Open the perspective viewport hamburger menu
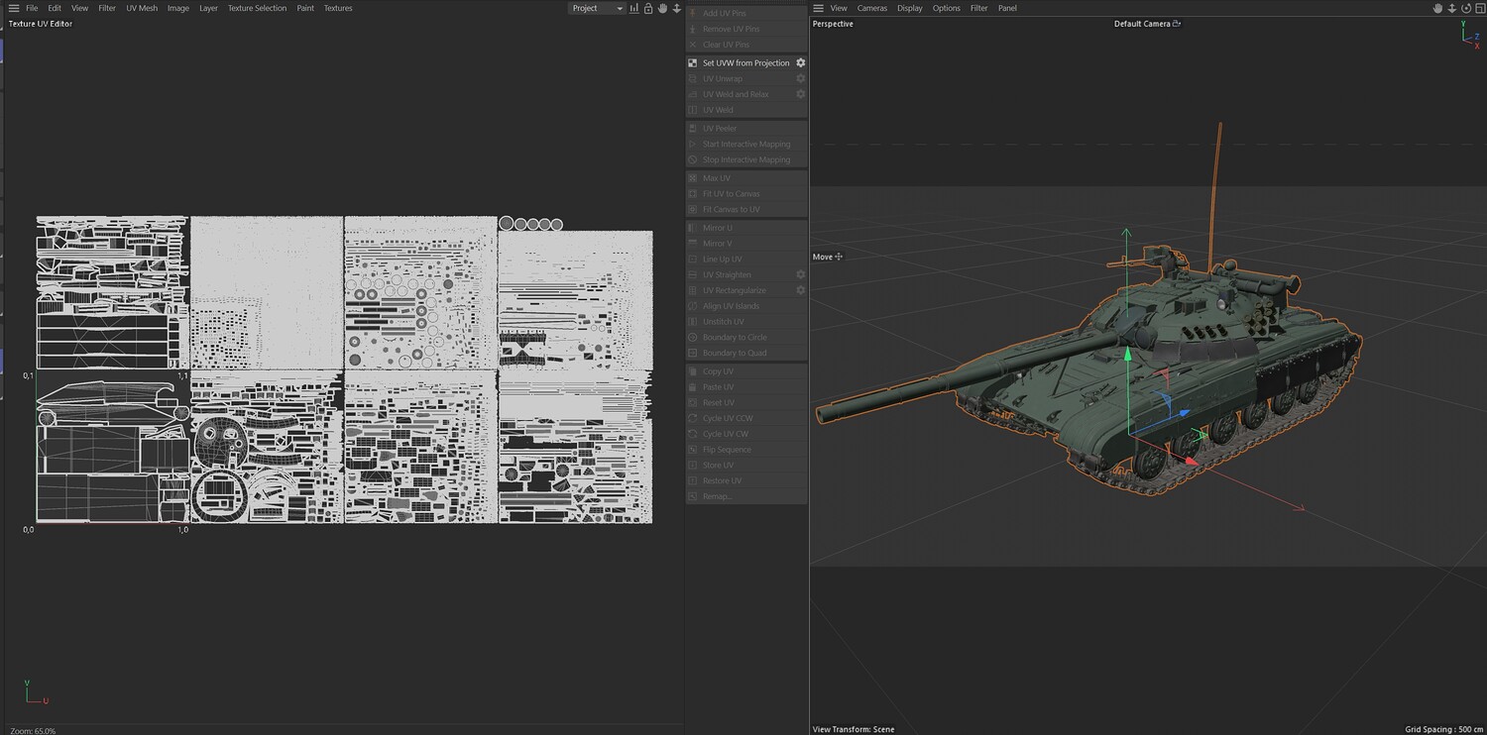1487x735 pixels. pos(818,8)
